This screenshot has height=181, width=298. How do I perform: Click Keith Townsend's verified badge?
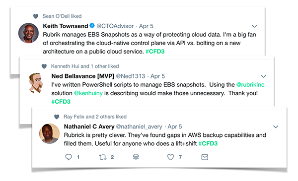coord(92,26)
